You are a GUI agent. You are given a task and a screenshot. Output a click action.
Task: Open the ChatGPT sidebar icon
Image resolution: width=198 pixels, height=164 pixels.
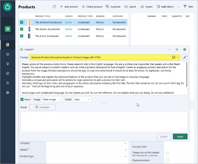click(x=8, y=83)
